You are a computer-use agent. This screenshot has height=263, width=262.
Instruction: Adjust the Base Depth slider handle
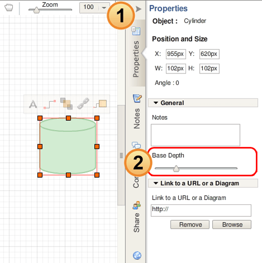point(176,168)
